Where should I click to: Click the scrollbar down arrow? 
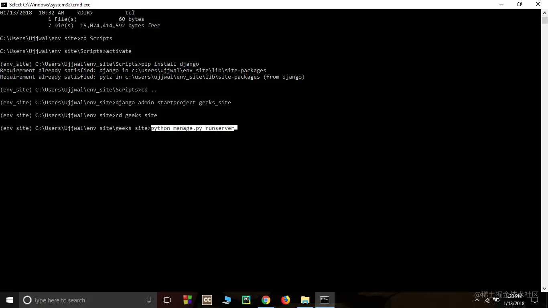tap(544, 288)
